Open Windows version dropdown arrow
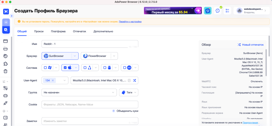Screen dimensions: 272x126 pyautogui.click(x=56, y=68)
